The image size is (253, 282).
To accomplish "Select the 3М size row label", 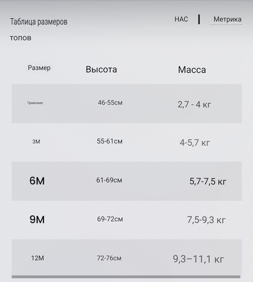I will (36, 141).
